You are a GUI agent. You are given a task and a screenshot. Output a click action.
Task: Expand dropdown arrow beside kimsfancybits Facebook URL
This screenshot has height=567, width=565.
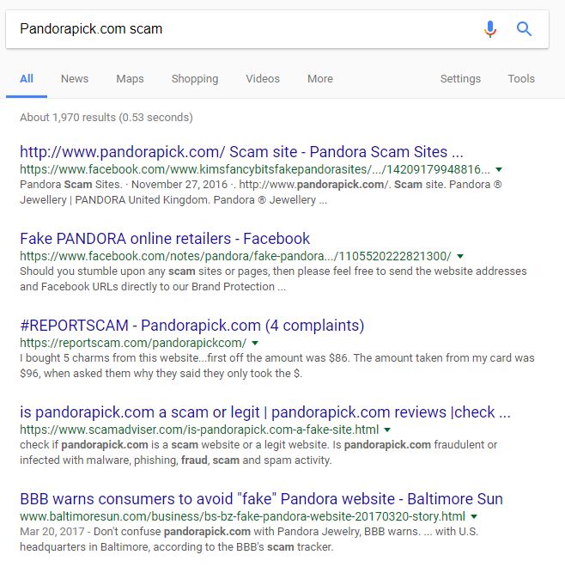pos(499,170)
